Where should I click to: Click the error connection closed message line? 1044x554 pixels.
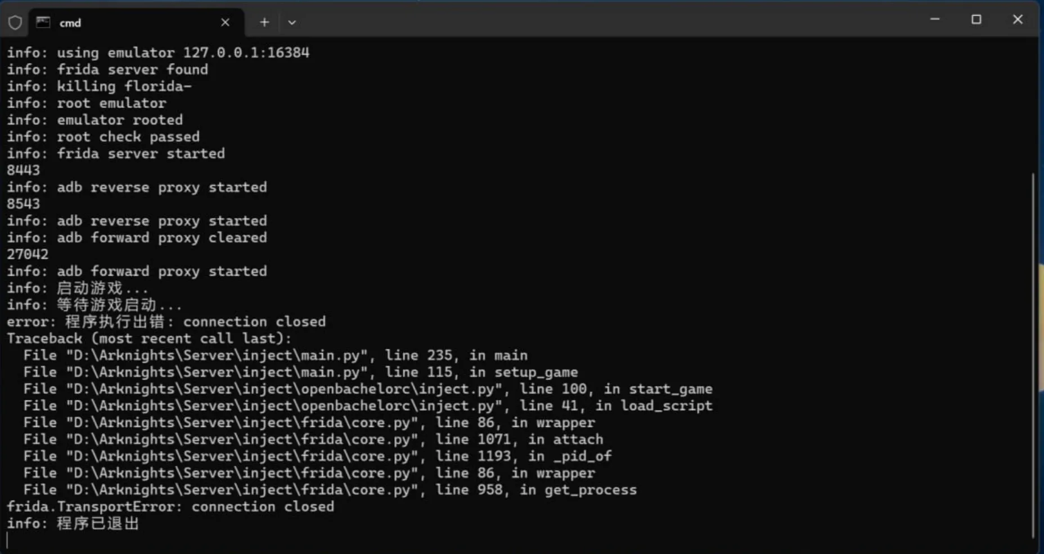click(166, 322)
